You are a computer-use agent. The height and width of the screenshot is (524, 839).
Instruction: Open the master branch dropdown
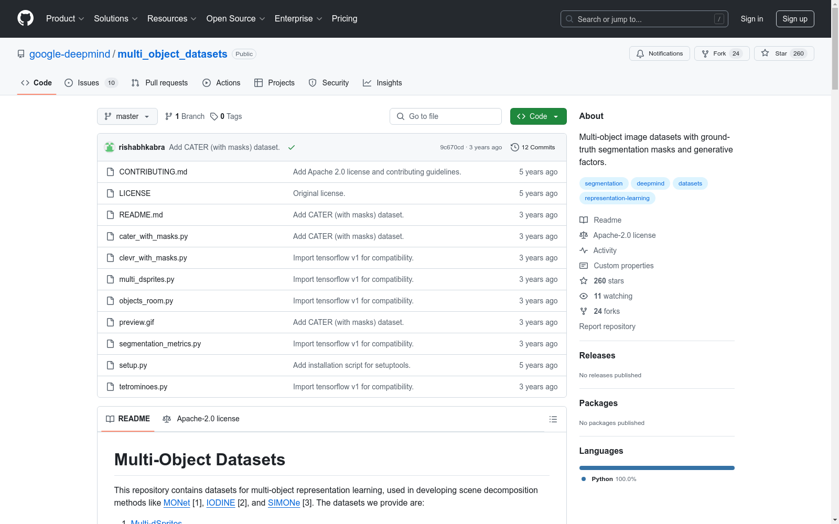pos(127,116)
